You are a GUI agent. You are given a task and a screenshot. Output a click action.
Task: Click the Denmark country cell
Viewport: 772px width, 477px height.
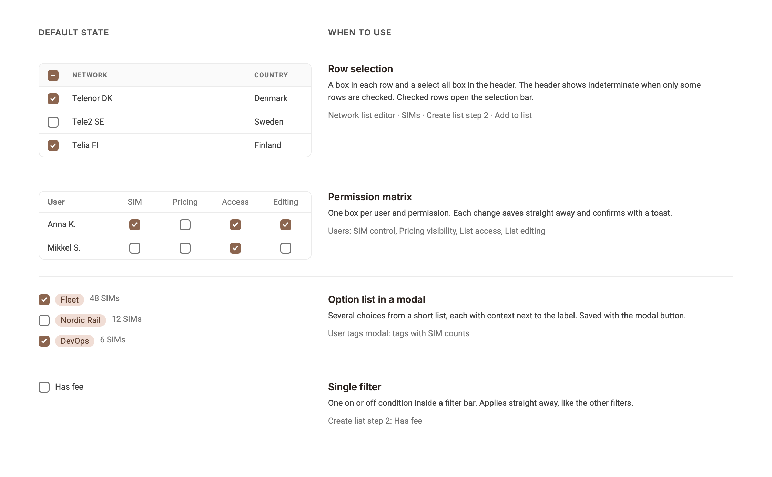271,98
